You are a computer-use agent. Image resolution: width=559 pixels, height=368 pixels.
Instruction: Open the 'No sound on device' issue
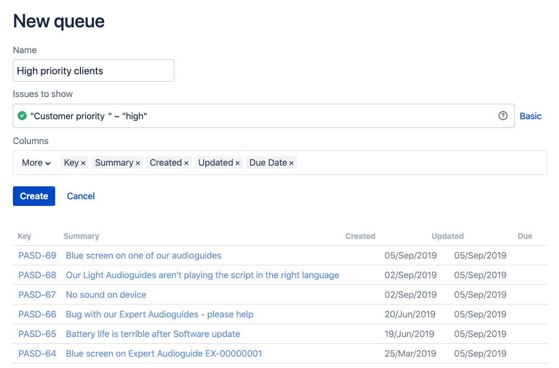point(106,295)
